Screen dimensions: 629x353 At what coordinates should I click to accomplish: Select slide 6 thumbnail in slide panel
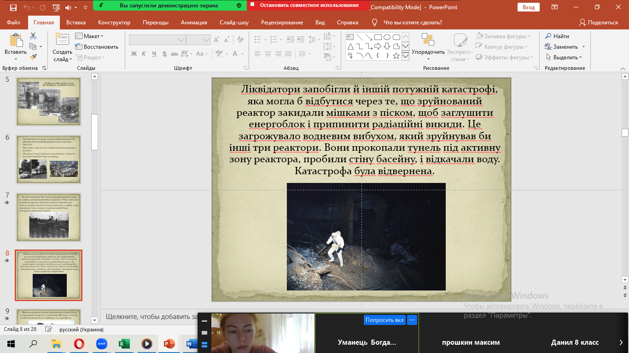pyautogui.click(x=49, y=159)
